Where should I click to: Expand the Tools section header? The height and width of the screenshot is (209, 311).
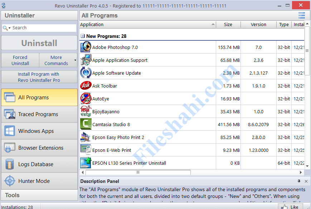click(x=39, y=195)
